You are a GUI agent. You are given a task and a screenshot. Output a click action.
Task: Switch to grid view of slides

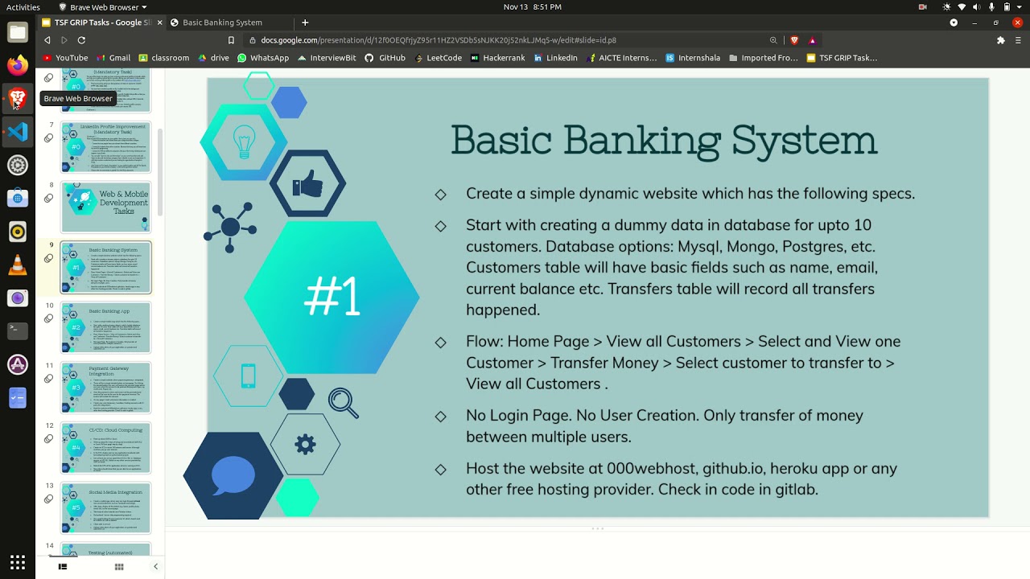coord(119,567)
